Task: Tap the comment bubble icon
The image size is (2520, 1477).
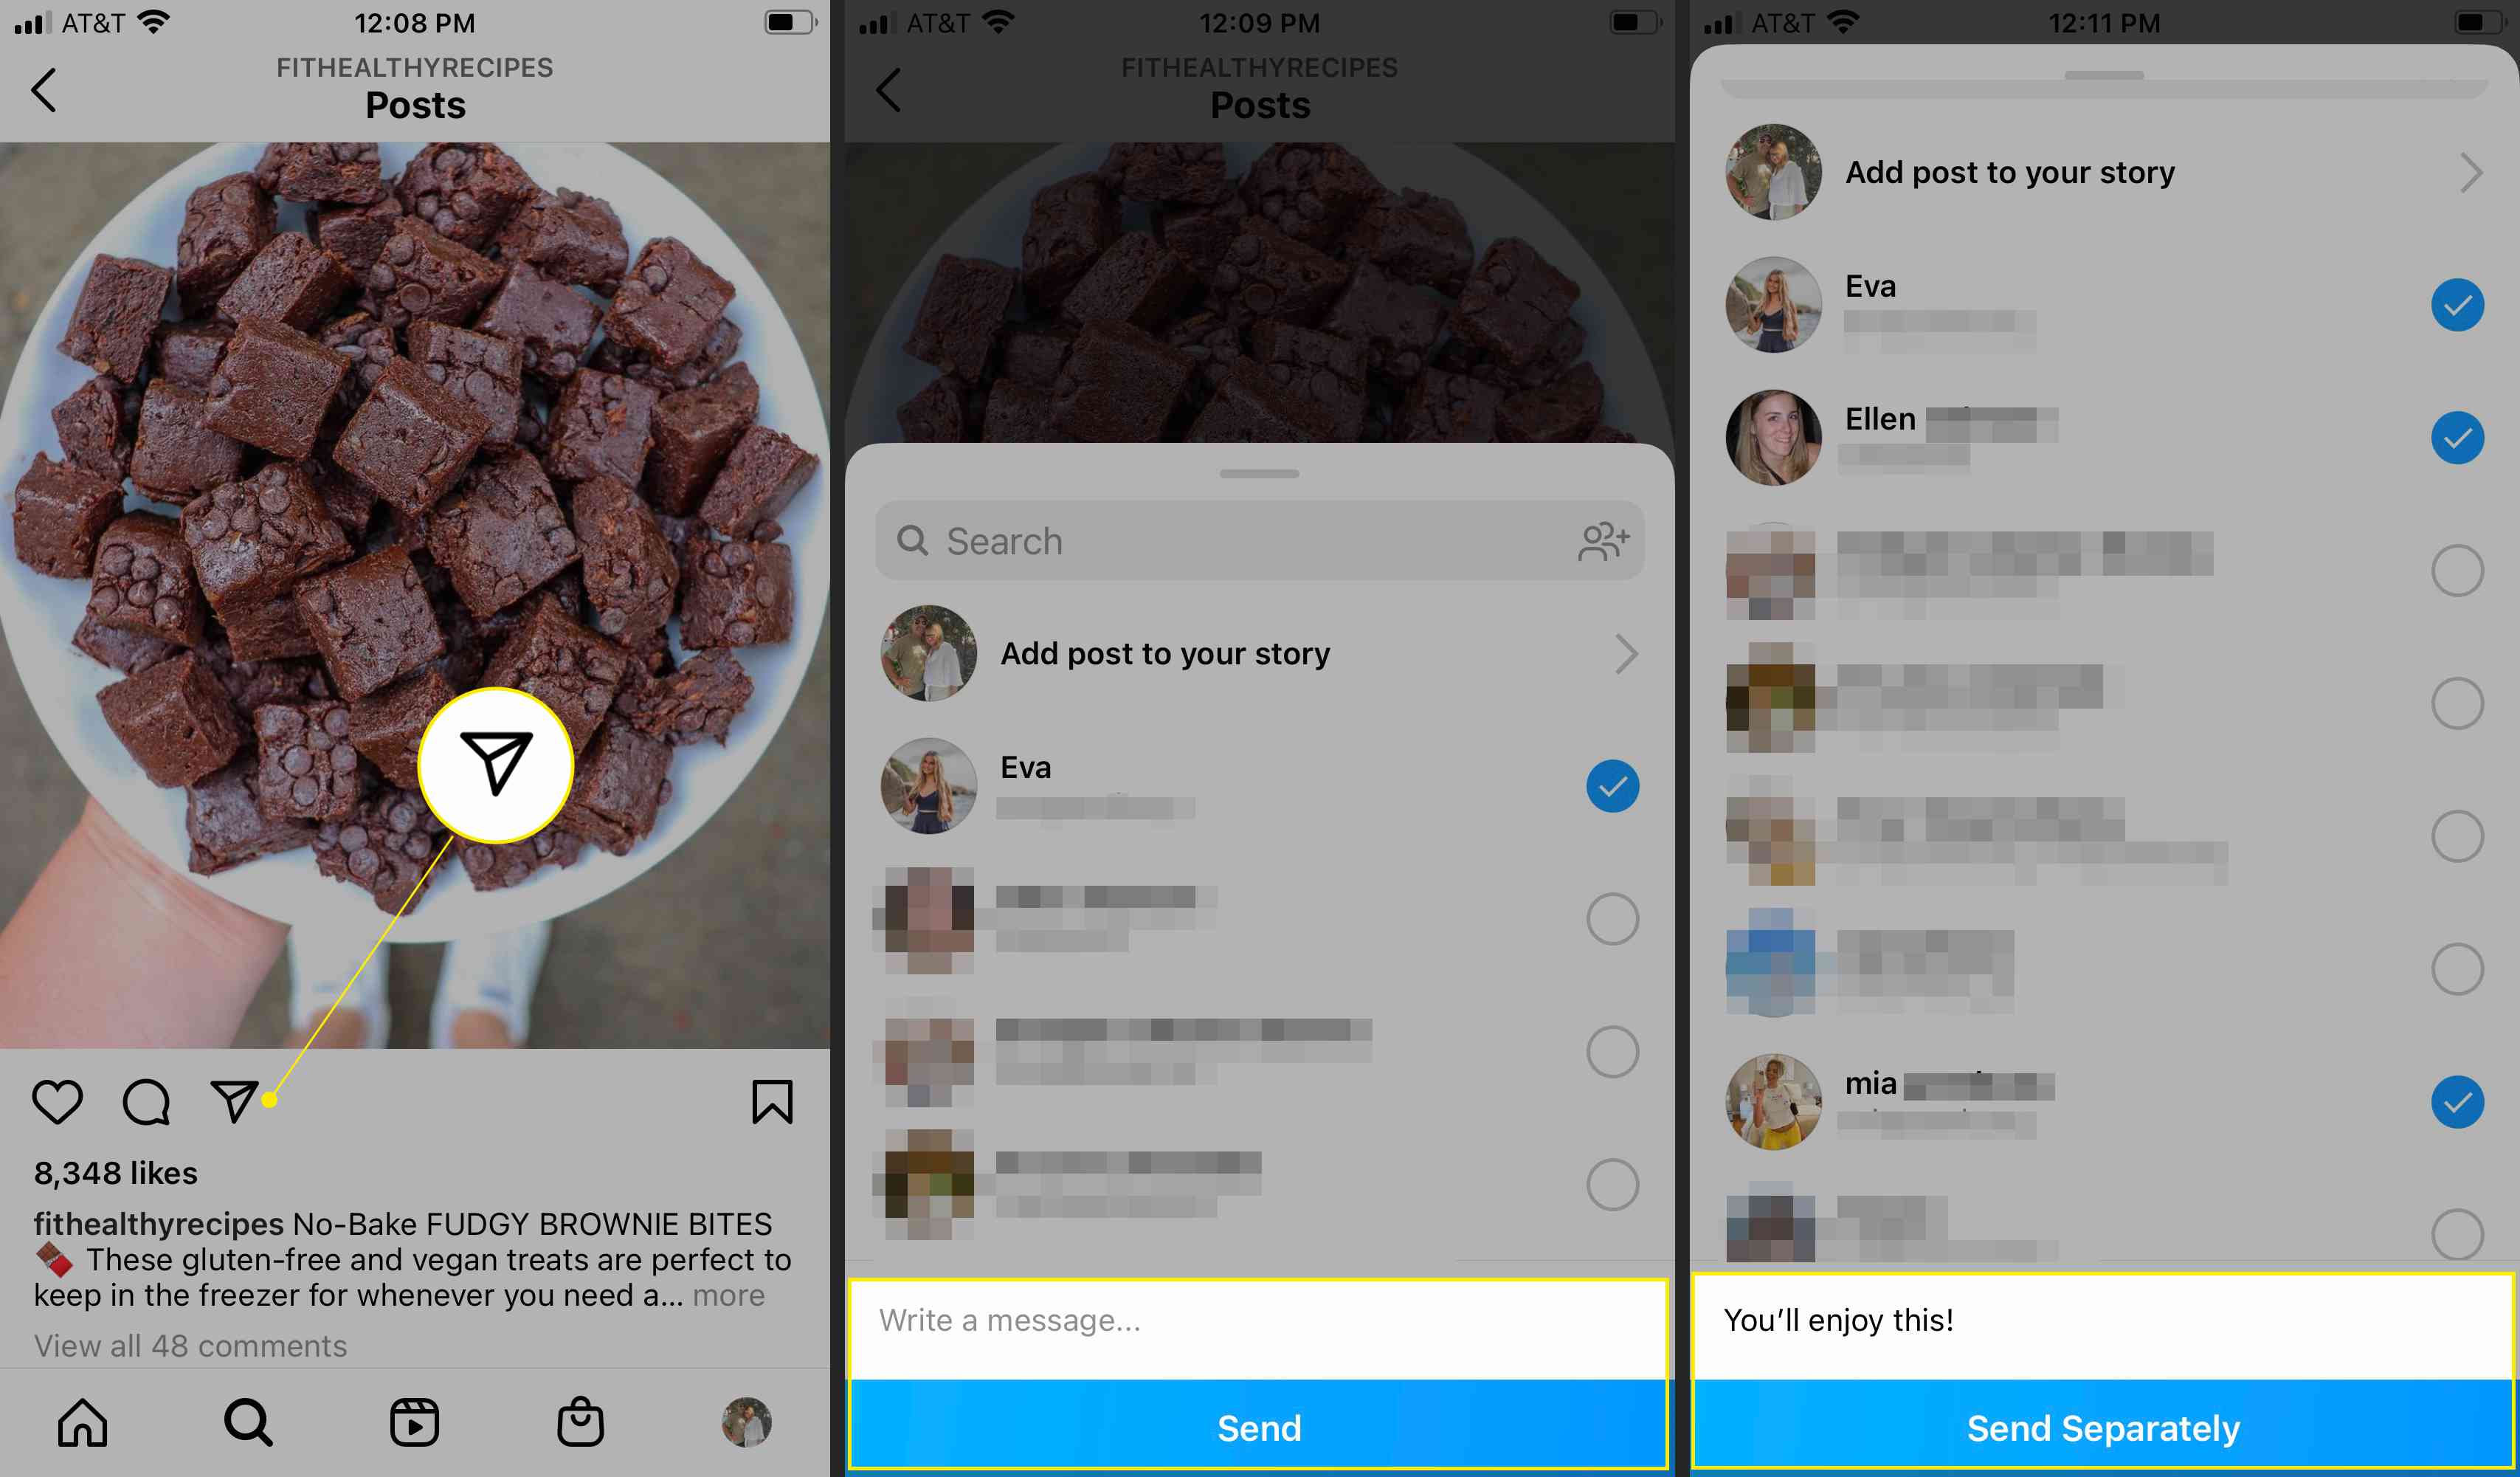Action: pyautogui.click(x=146, y=1103)
